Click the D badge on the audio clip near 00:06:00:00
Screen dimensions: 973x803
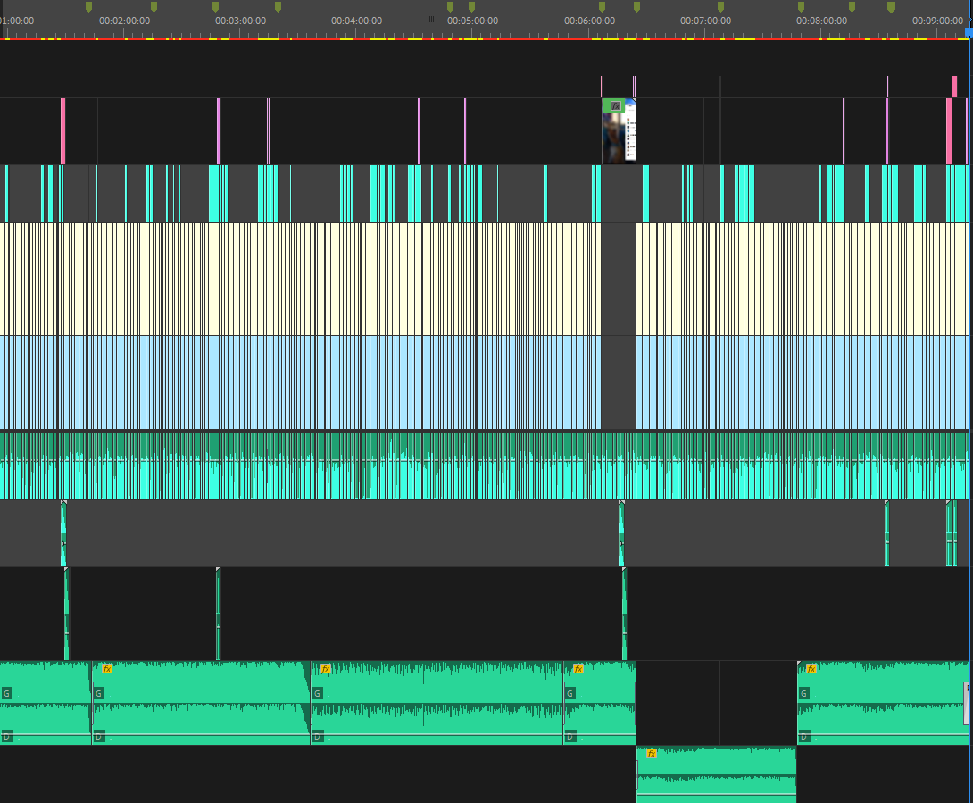point(570,737)
